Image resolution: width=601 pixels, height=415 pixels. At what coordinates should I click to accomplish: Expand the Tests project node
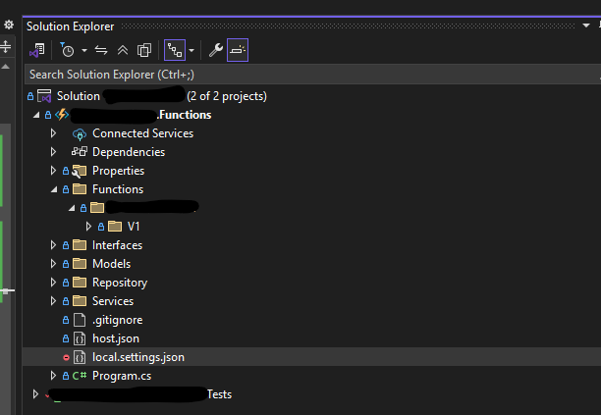35,394
